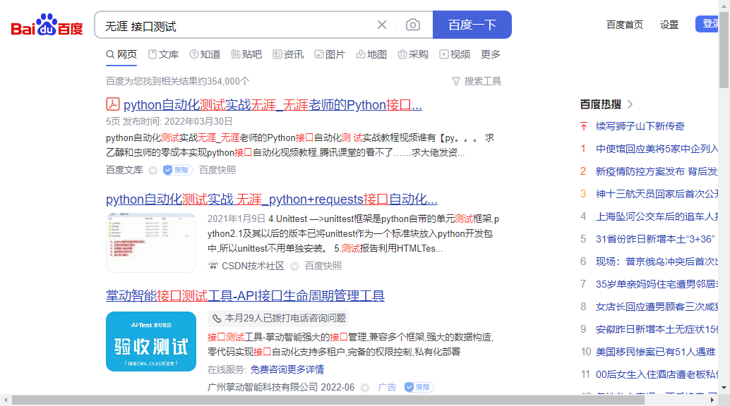This screenshot has height=406, width=730.
Task: Open result python自动化测试实战无涯_无涯老师的Python接口
Action: click(x=273, y=105)
